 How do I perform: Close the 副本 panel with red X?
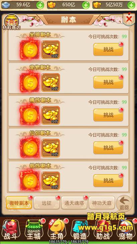point(129,19)
